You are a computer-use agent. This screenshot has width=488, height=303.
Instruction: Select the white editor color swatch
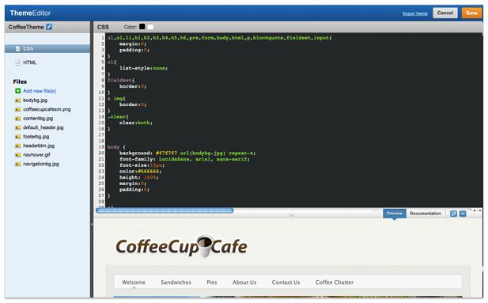tap(150, 27)
